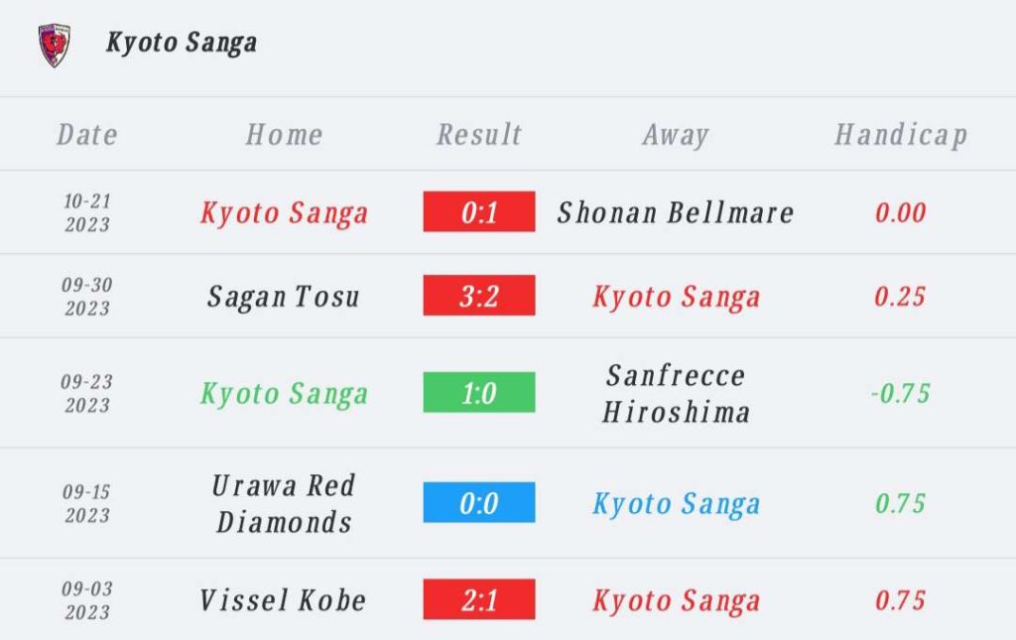Select the Result column header

[x=479, y=135]
